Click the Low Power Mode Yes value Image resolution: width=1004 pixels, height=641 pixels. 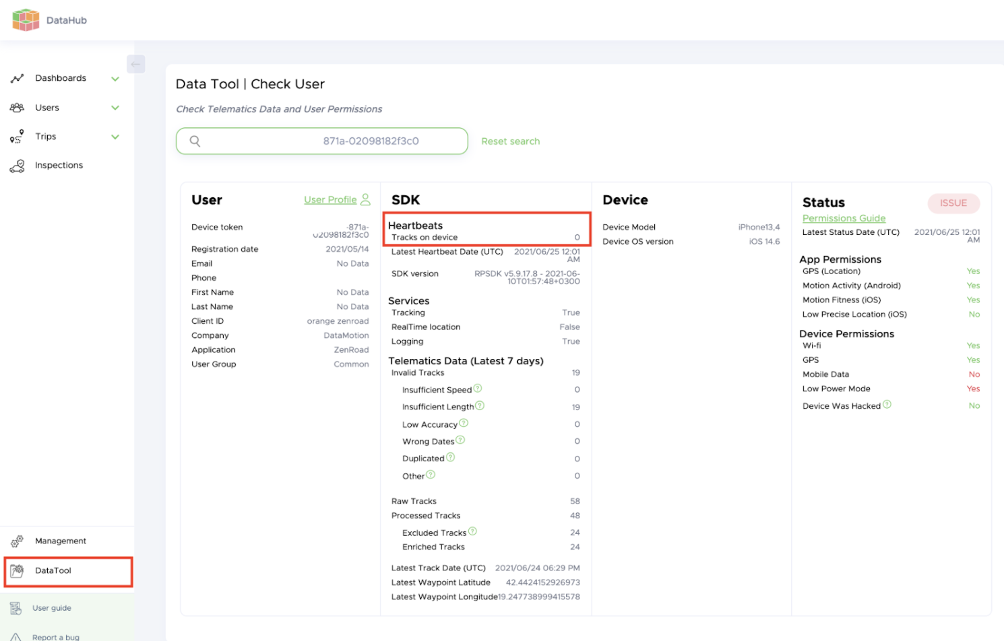tap(973, 389)
